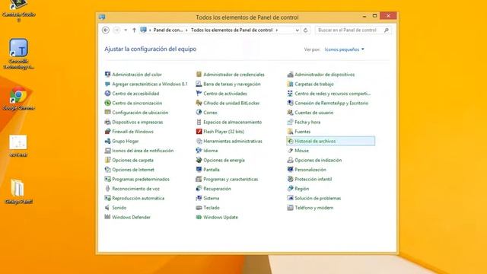
Task: Click the Región globe icon
Action: pyautogui.click(x=290, y=189)
